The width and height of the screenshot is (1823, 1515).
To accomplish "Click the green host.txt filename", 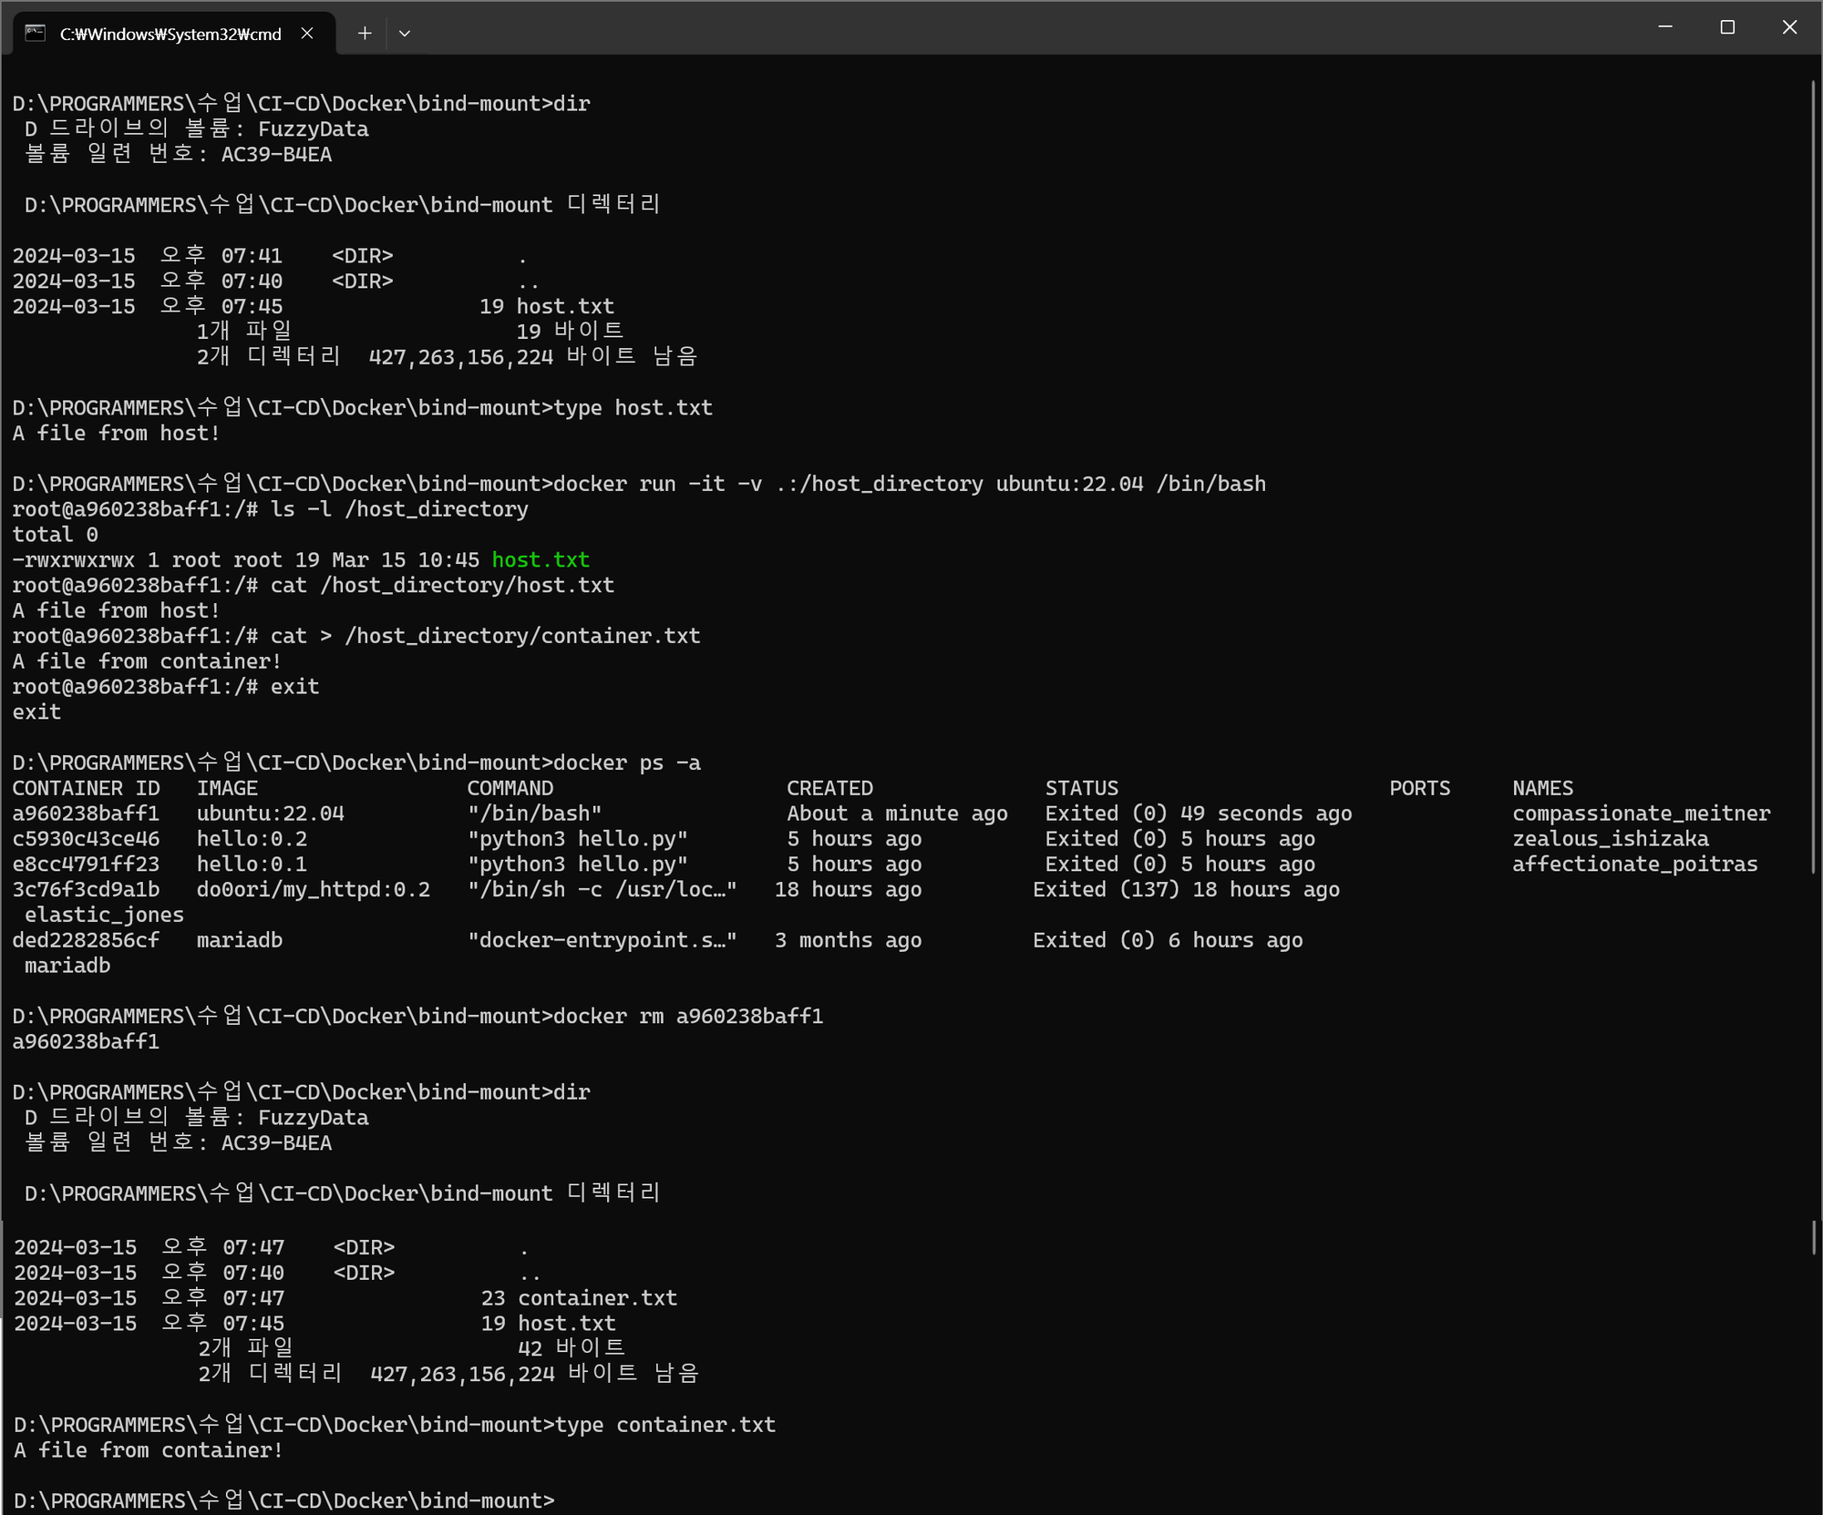I will (541, 559).
